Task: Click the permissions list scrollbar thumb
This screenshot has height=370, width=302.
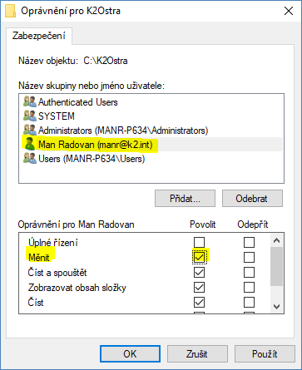Action: (x=276, y=266)
